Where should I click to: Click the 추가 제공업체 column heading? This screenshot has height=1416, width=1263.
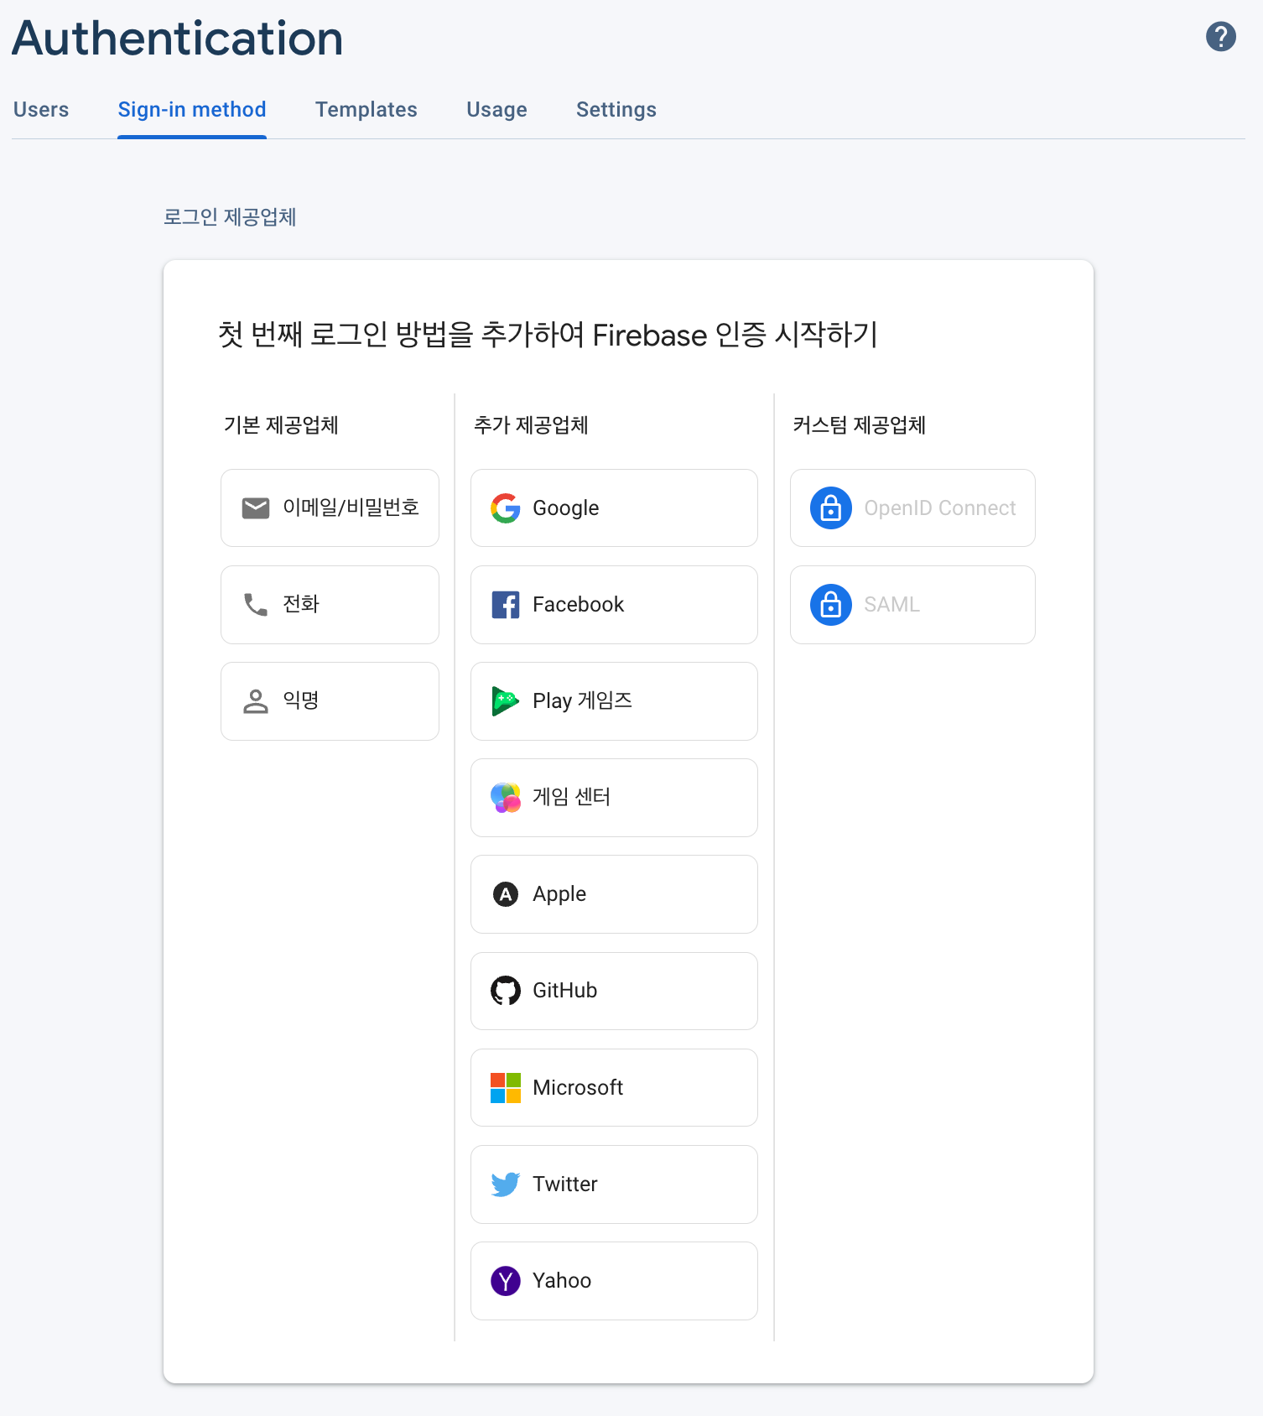coord(531,425)
